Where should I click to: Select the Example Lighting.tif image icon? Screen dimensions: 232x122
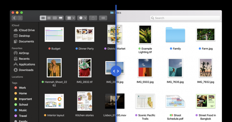(145, 34)
